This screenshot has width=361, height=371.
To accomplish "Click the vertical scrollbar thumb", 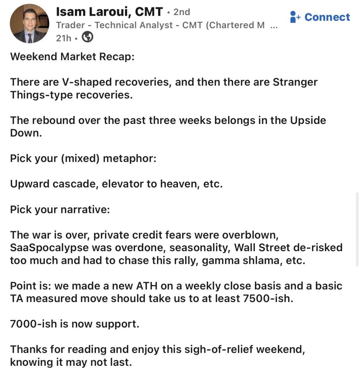I will tap(357, 229).
